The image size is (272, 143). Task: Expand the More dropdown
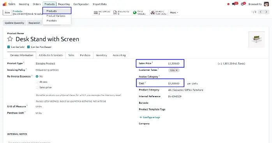click(174, 12)
